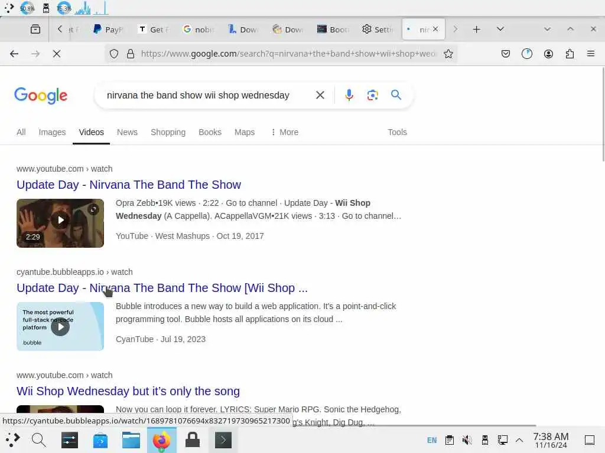
Task: Open first result Update Day - Nirvana The Band The Show
Action: (x=128, y=185)
